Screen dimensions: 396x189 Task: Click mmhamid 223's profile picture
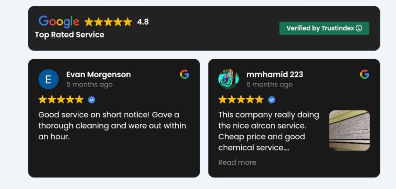(x=228, y=79)
